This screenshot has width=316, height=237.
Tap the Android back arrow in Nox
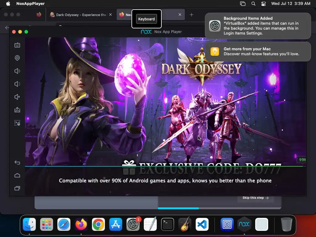coord(17,162)
